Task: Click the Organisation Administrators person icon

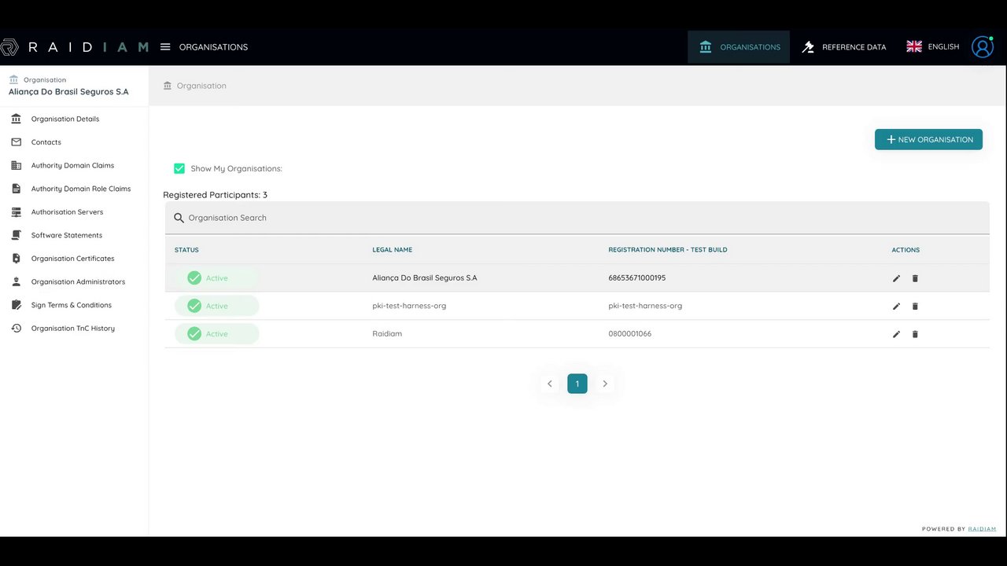Action: tap(17, 281)
